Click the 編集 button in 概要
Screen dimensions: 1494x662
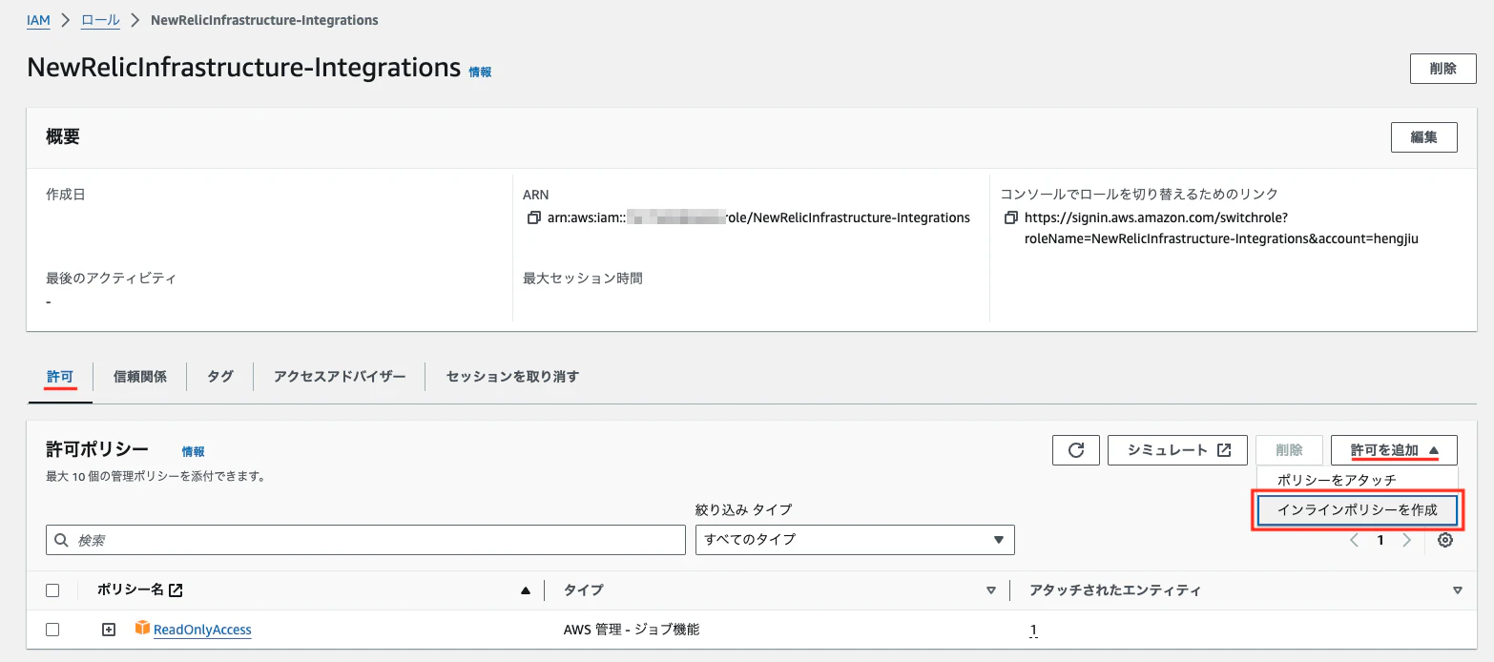point(1424,136)
